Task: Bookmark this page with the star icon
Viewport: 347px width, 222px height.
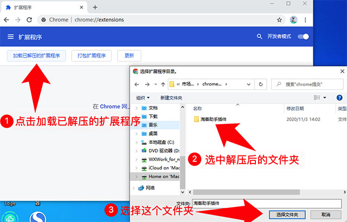Action: [279, 20]
